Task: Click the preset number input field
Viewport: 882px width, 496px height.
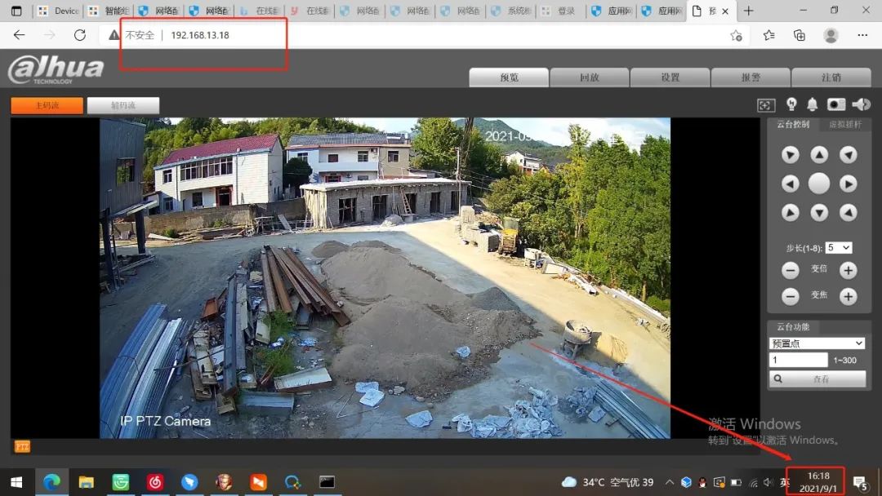Action: (x=798, y=360)
